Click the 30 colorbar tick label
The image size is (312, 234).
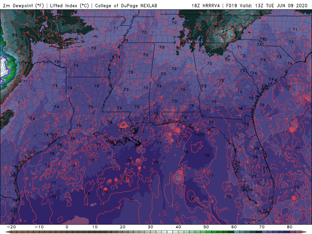tap(151, 227)
